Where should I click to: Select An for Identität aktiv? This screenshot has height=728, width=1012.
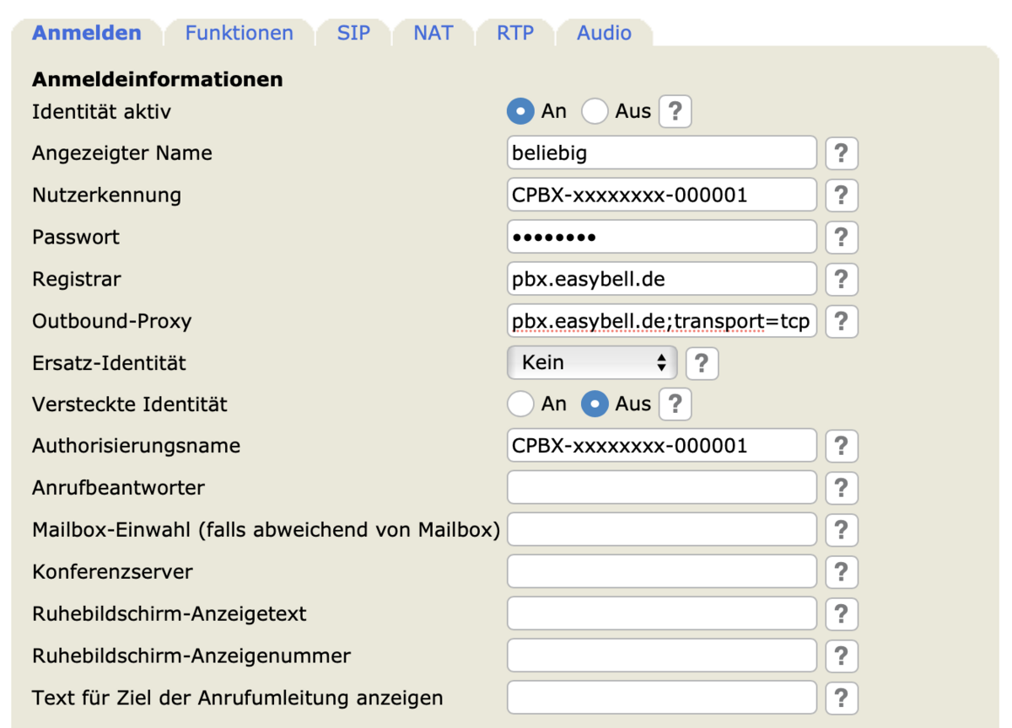click(520, 111)
